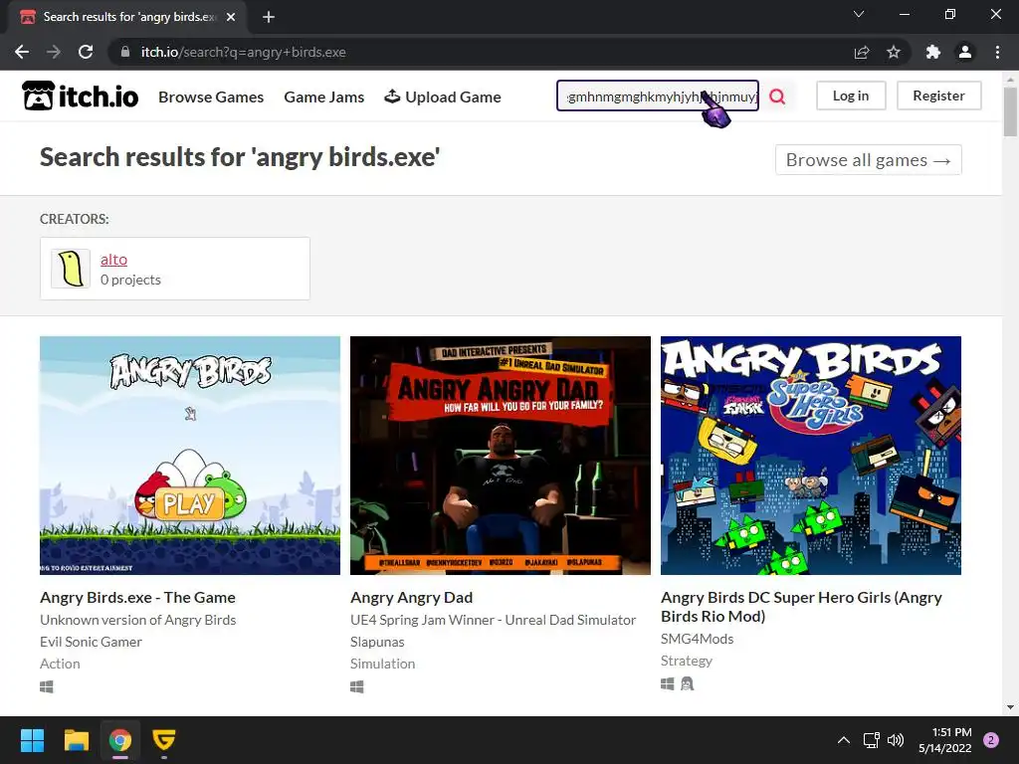Viewport: 1019px width, 764px height.
Task: Click 'Unknown version of Angry Birds' text
Action: pyautogui.click(x=137, y=620)
